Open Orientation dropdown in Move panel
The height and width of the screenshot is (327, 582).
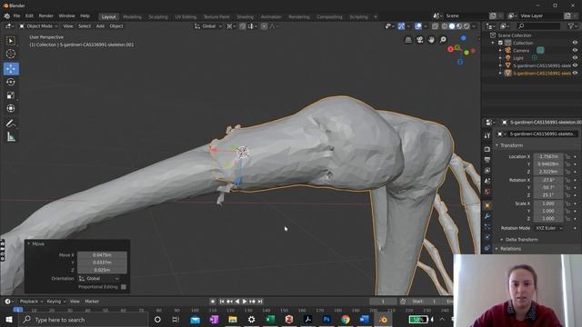pyautogui.click(x=99, y=278)
